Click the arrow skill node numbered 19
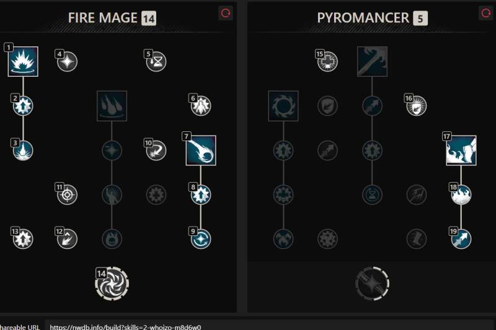Viewport: 496px width, 330px height. point(461,239)
